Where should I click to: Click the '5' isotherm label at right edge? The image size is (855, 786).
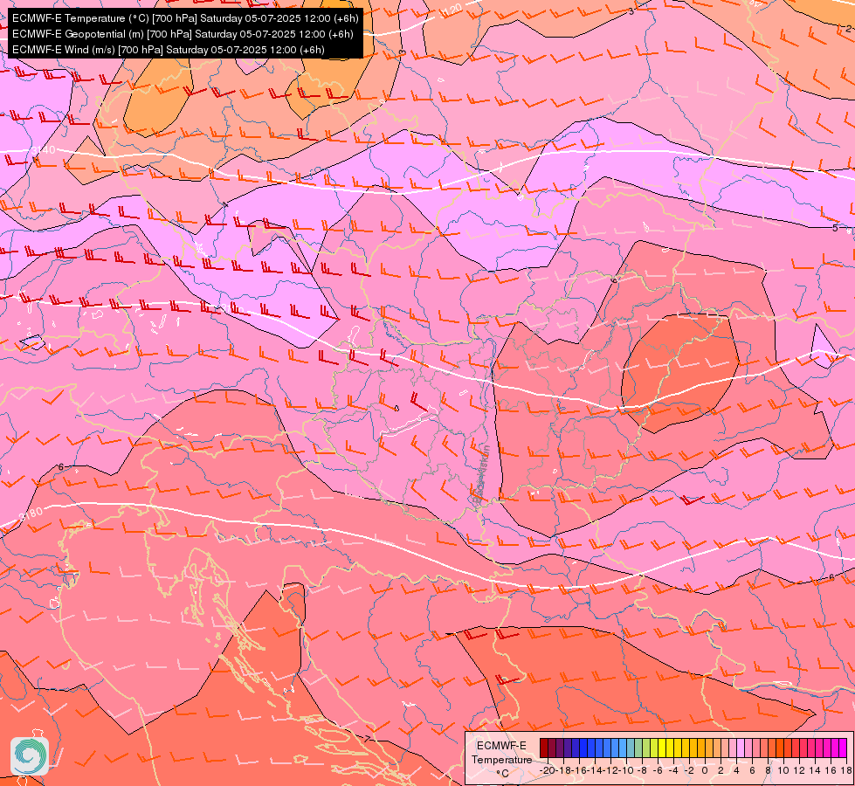click(x=835, y=228)
